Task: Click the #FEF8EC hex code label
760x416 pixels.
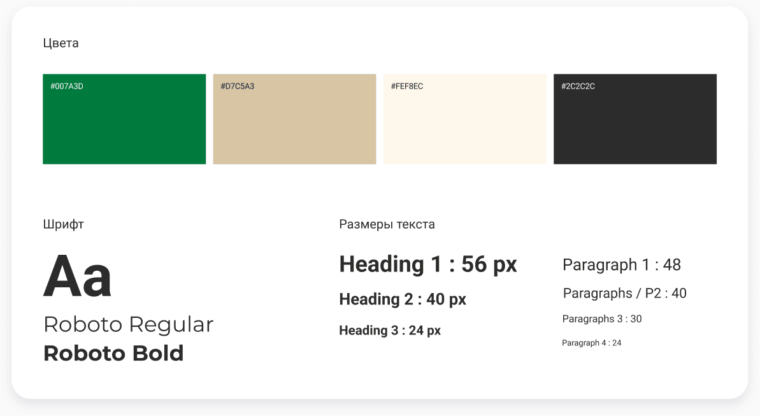Action: pyautogui.click(x=407, y=86)
